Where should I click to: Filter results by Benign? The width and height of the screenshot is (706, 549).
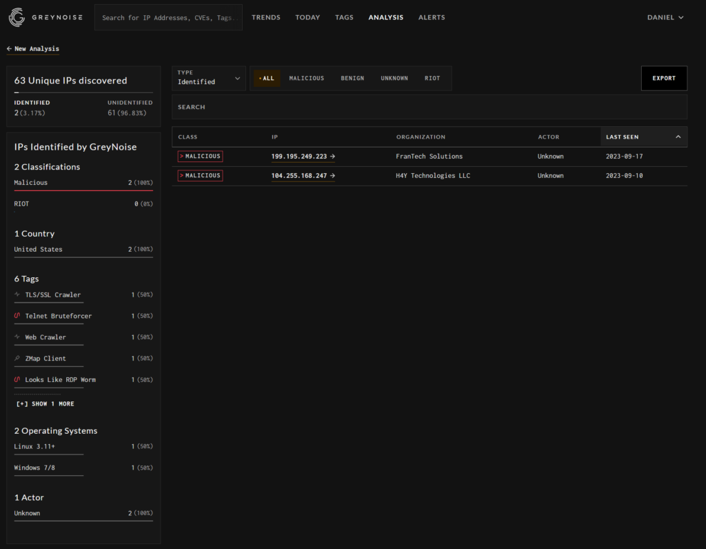click(352, 79)
